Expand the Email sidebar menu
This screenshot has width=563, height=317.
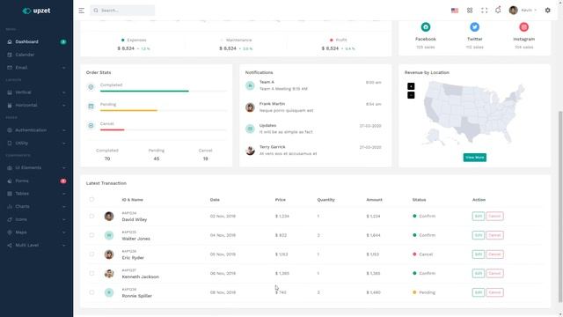coord(36,68)
